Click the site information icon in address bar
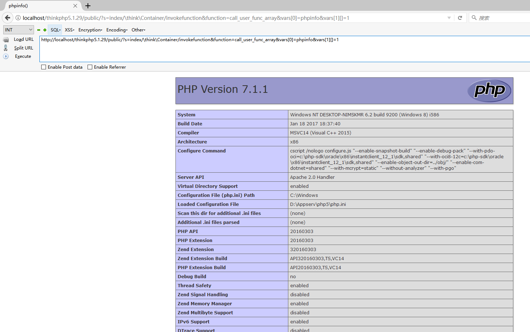The height and width of the screenshot is (332, 530). pos(18,18)
